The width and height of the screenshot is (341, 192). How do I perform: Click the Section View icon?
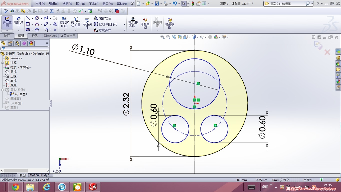pyautogui.click(x=180, y=37)
